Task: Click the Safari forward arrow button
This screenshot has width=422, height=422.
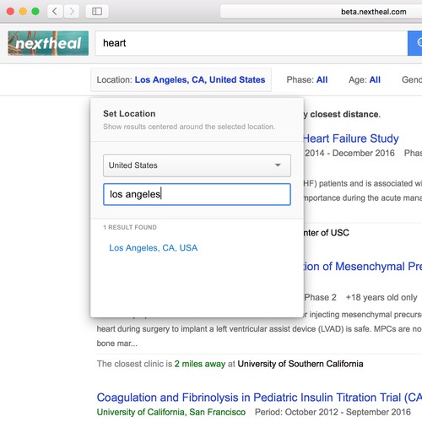Action: coord(72,12)
